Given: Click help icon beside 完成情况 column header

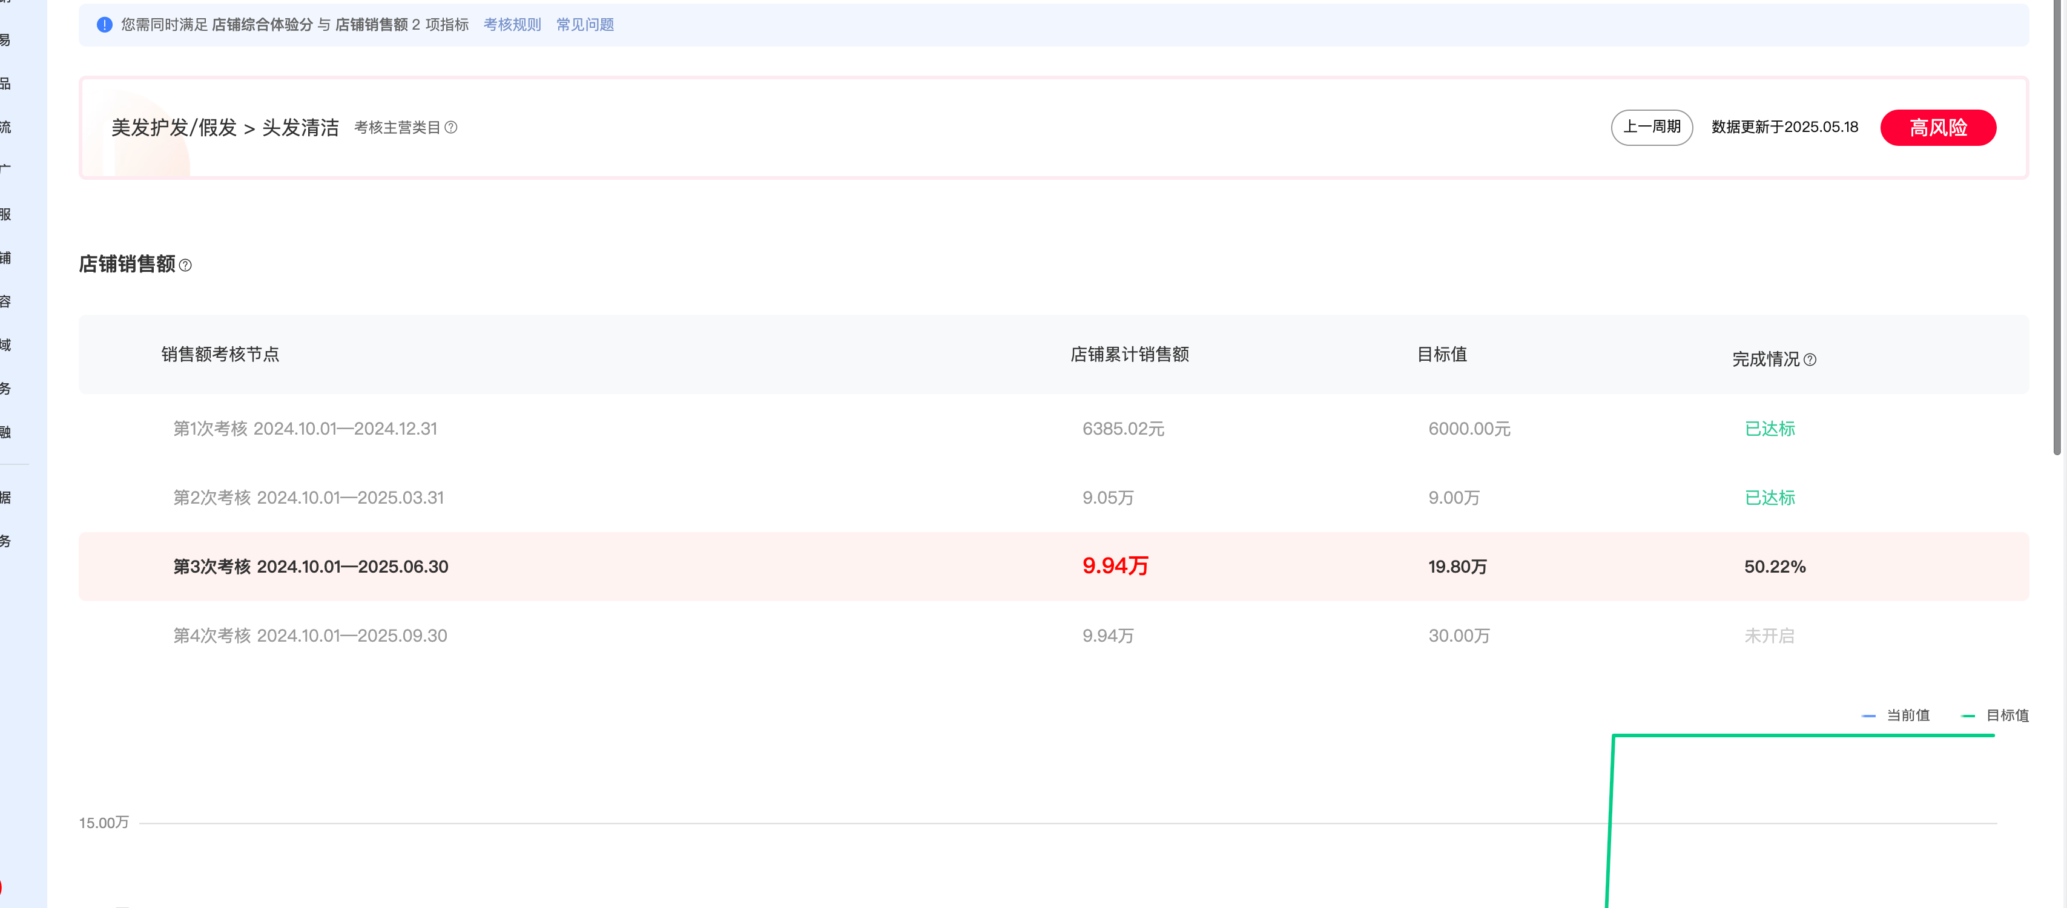Looking at the screenshot, I should tap(1810, 360).
